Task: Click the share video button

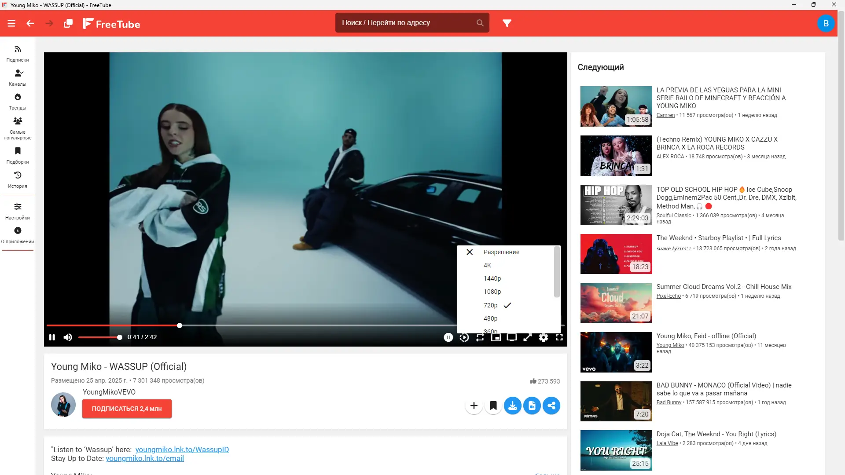Action: click(551, 406)
